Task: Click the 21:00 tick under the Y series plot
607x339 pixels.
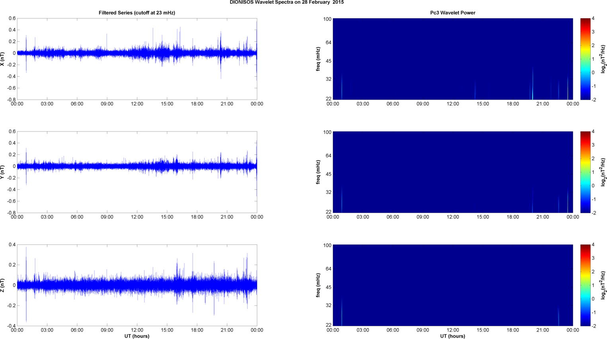Action: tap(227, 217)
